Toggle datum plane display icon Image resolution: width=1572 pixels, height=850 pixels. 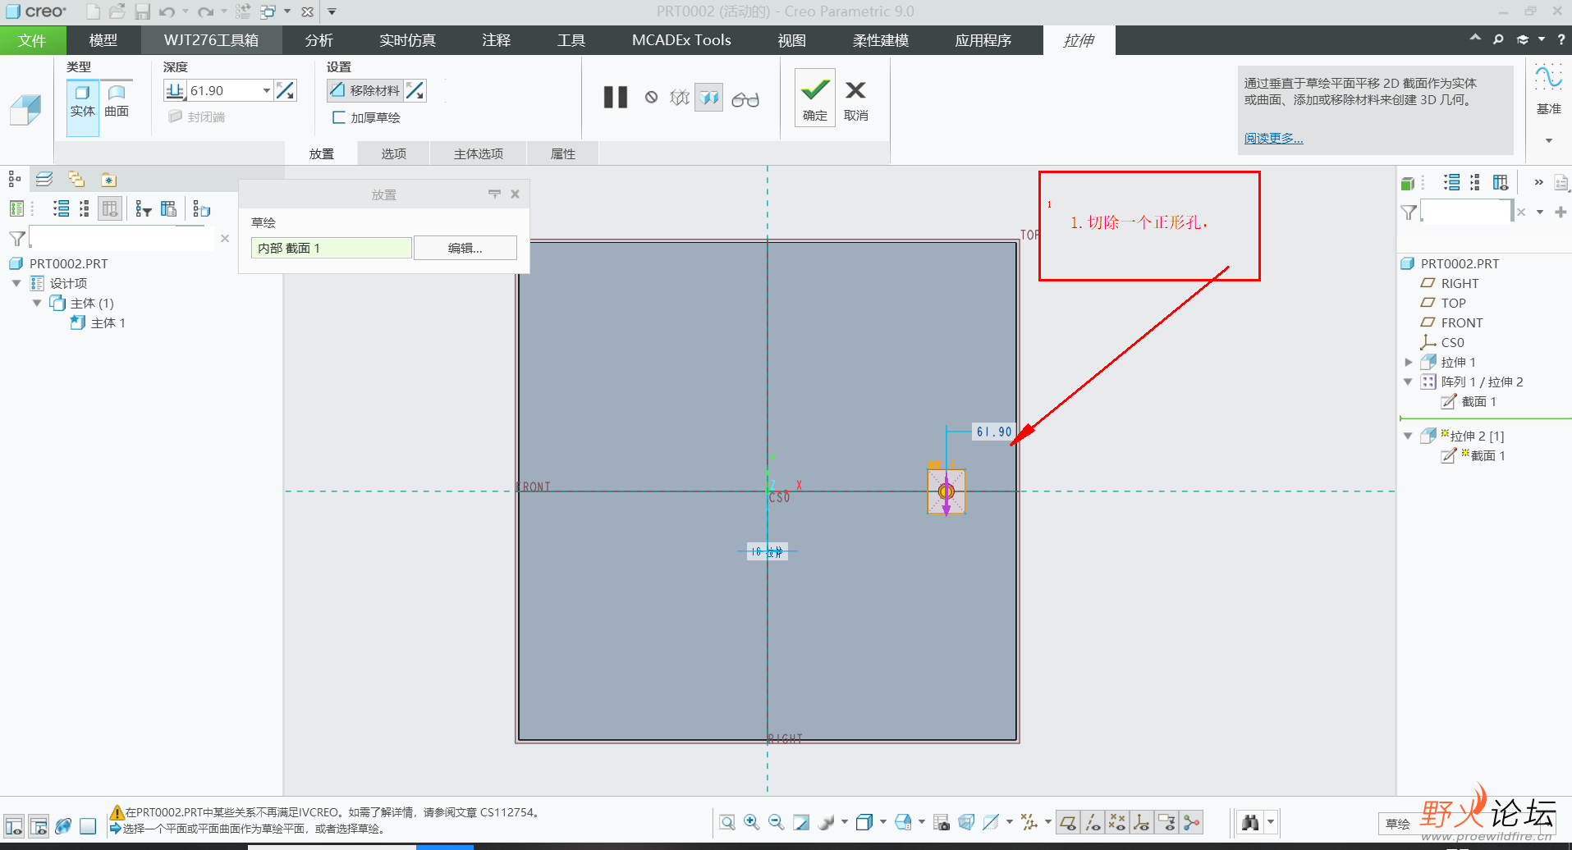(x=1068, y=822)
